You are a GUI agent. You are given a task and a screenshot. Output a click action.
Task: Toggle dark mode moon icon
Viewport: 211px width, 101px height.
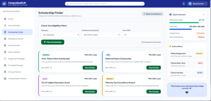(x=184, y=4)
